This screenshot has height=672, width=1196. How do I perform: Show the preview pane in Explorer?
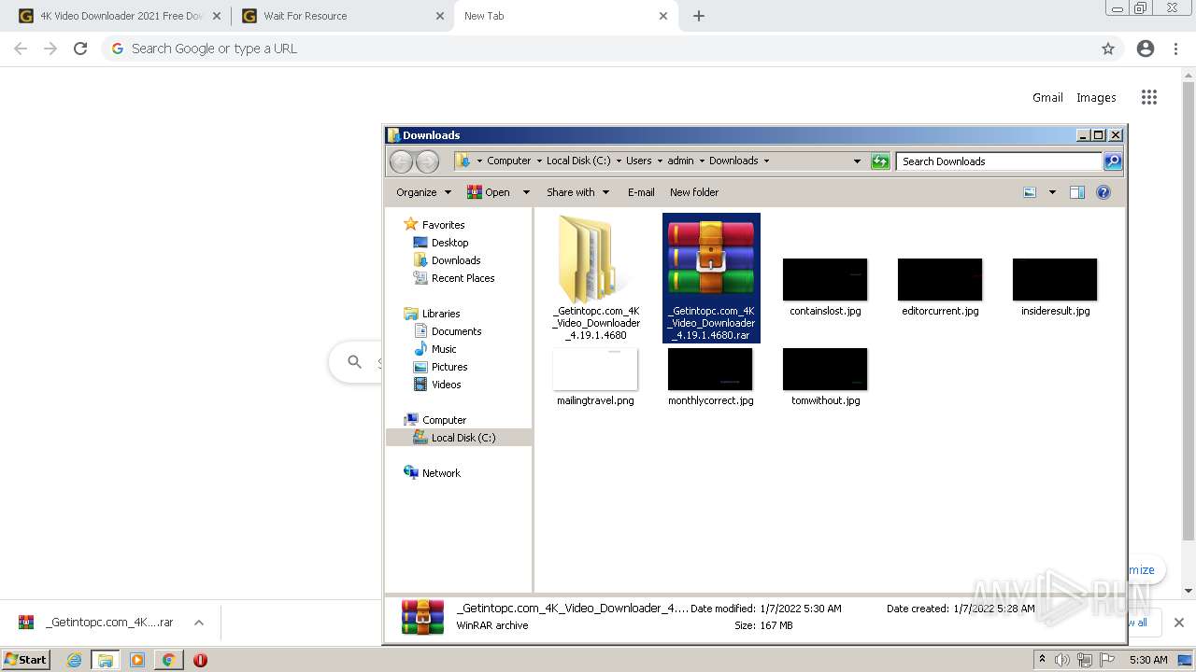click(1077, 192)
